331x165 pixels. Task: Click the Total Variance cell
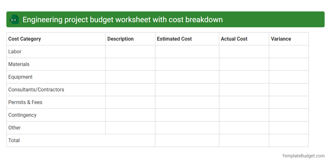289,140
